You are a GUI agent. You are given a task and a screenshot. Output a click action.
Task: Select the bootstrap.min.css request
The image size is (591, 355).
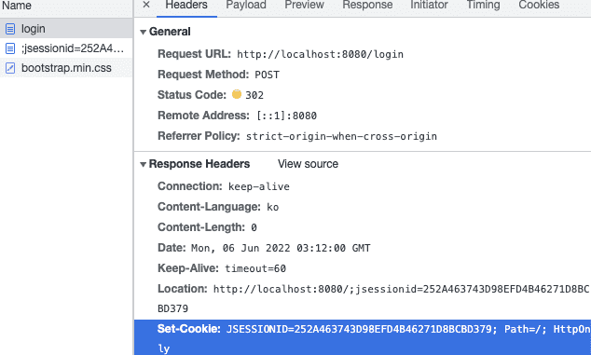point(66,68)
